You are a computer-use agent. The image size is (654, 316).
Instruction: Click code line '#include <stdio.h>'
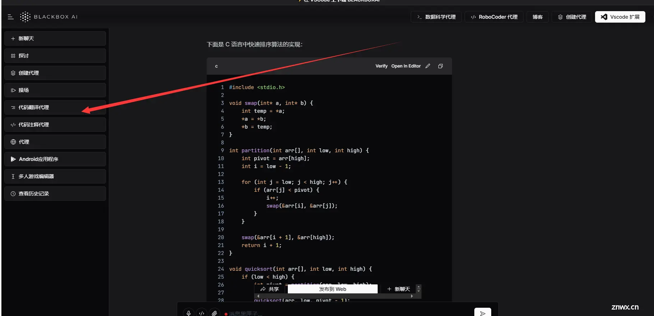(257, 87)
